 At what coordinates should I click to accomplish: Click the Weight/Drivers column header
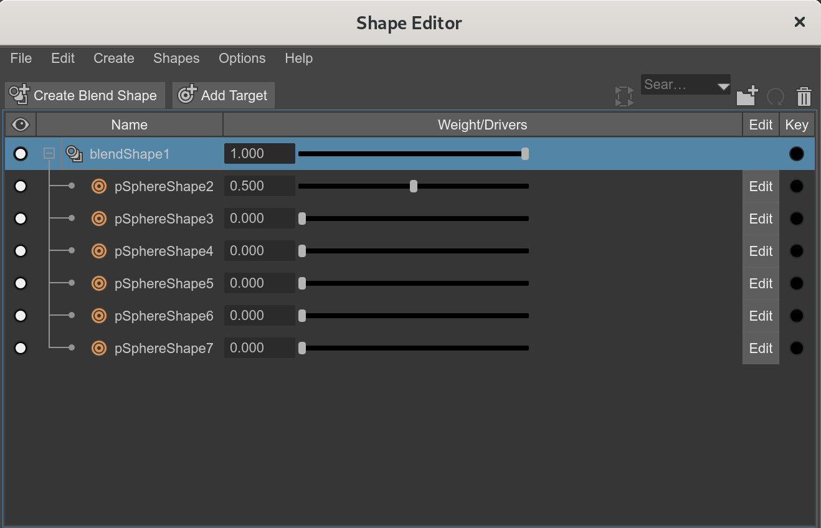[x=483, y=125]
